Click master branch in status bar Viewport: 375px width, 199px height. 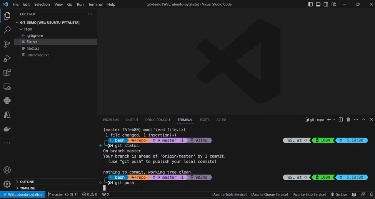pos(55,194)
